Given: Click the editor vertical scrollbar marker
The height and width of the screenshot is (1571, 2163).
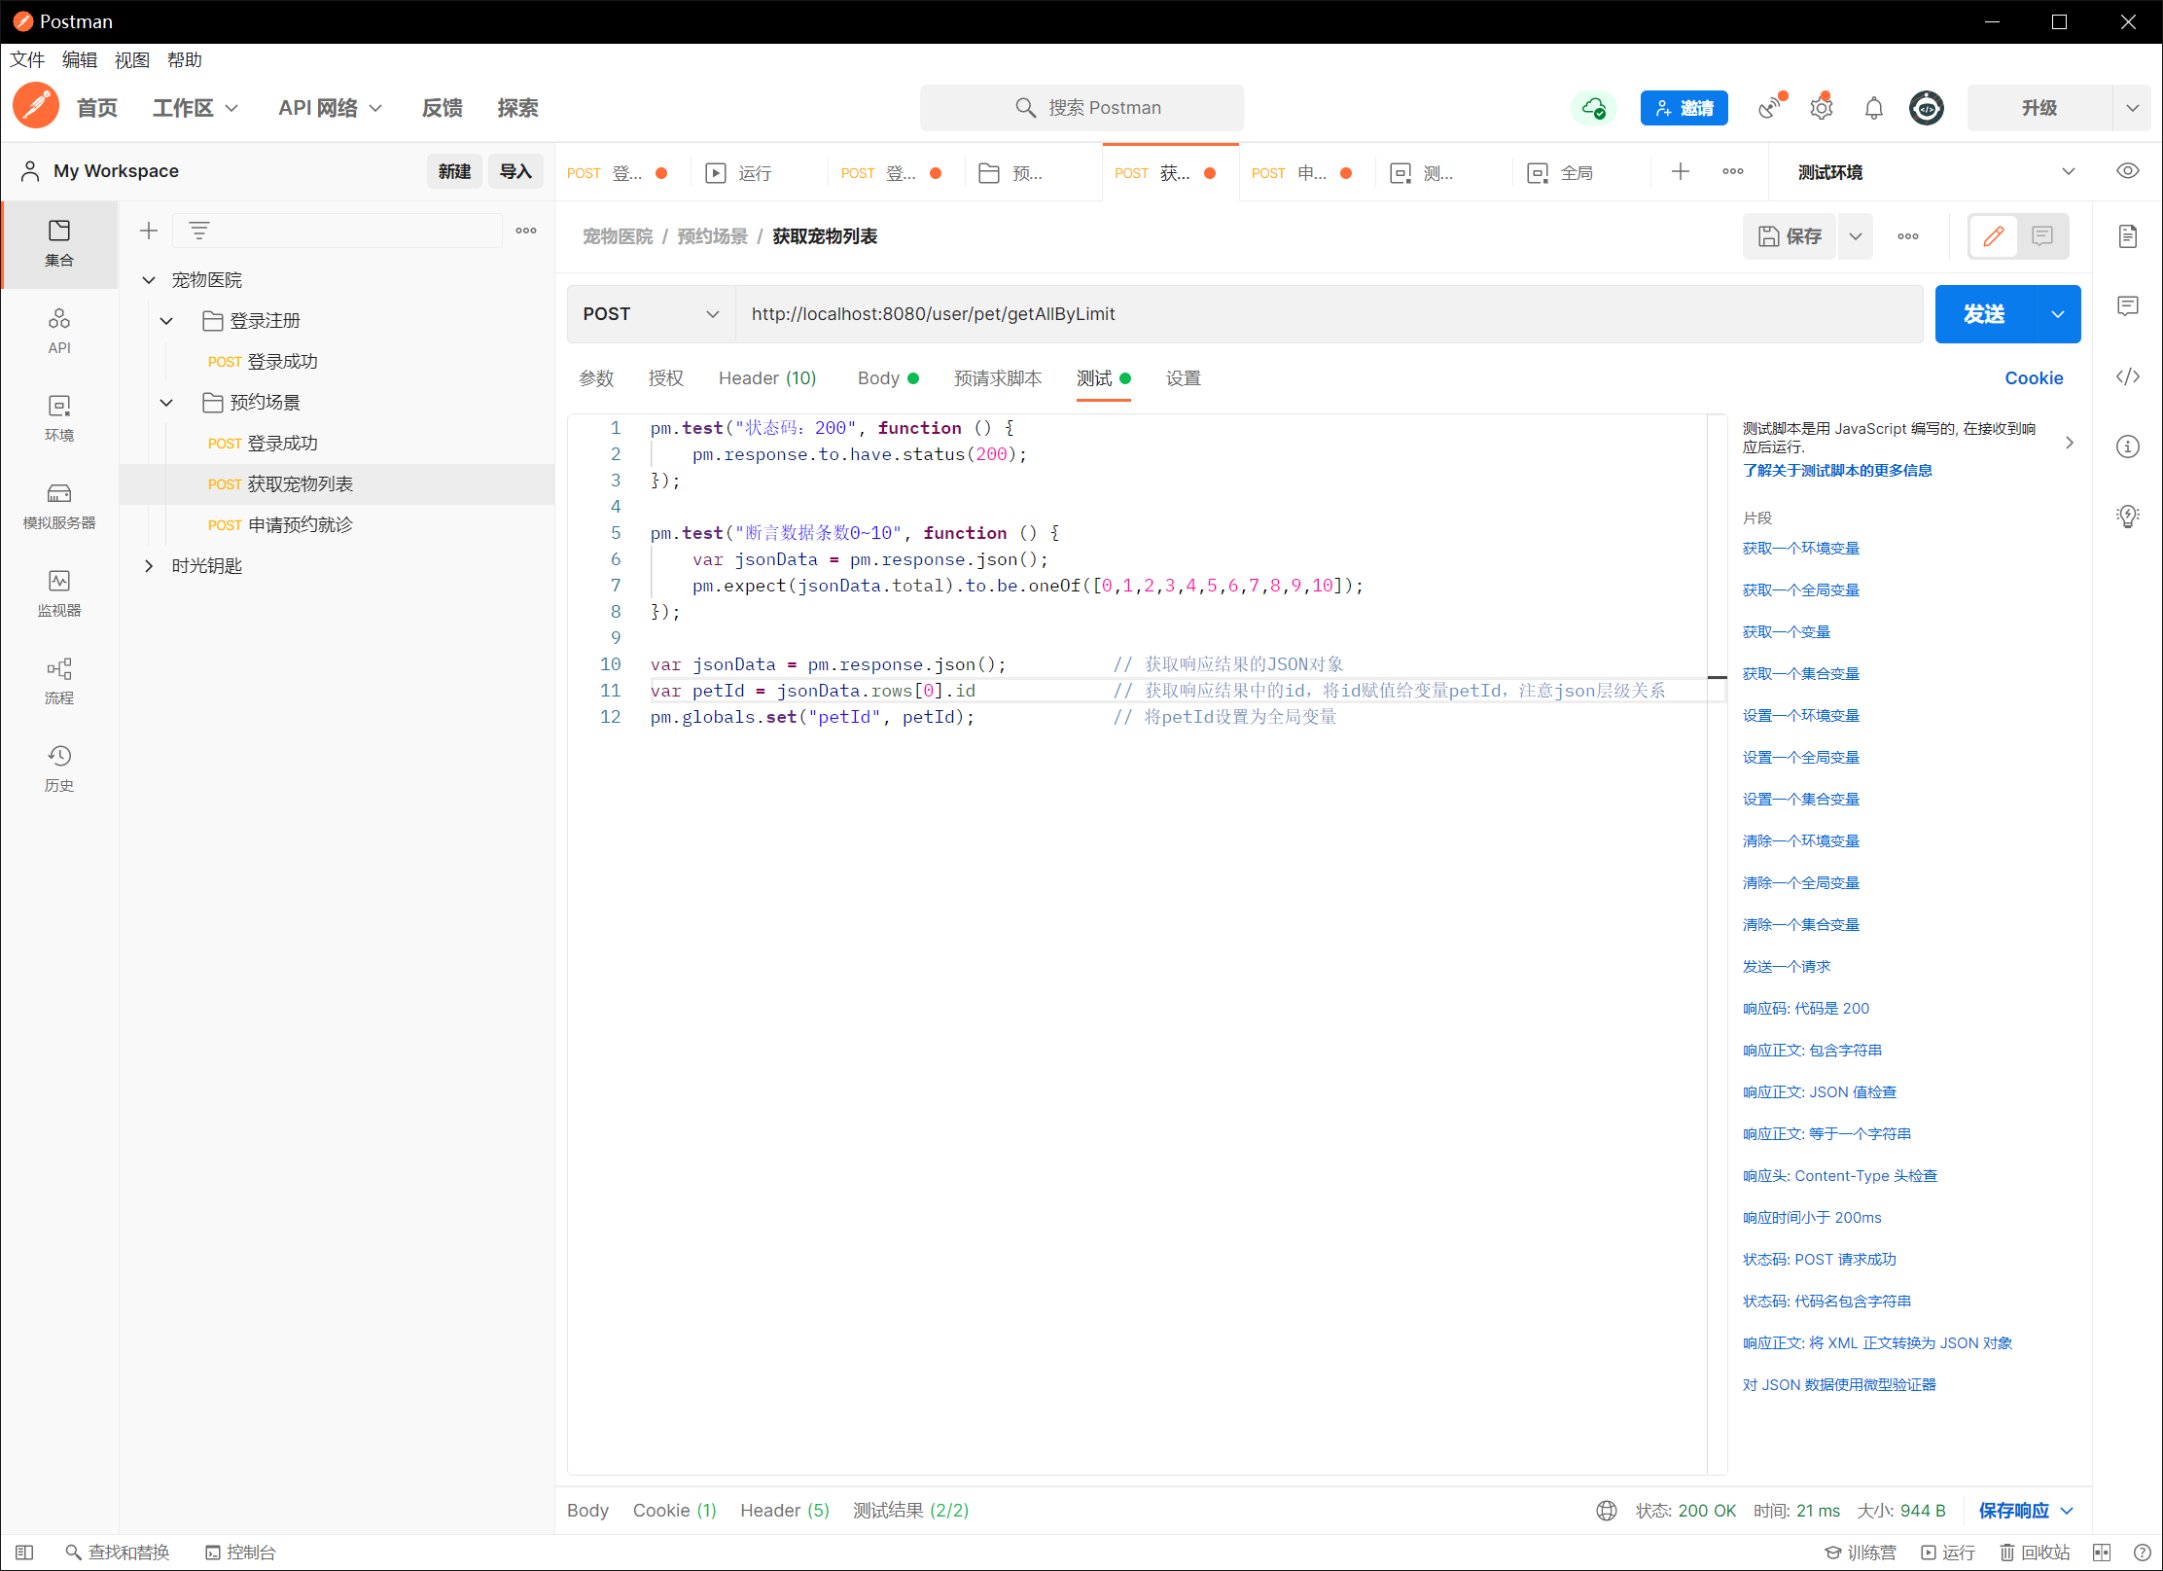Looking at the screenshot, I should pos(1717,677).
